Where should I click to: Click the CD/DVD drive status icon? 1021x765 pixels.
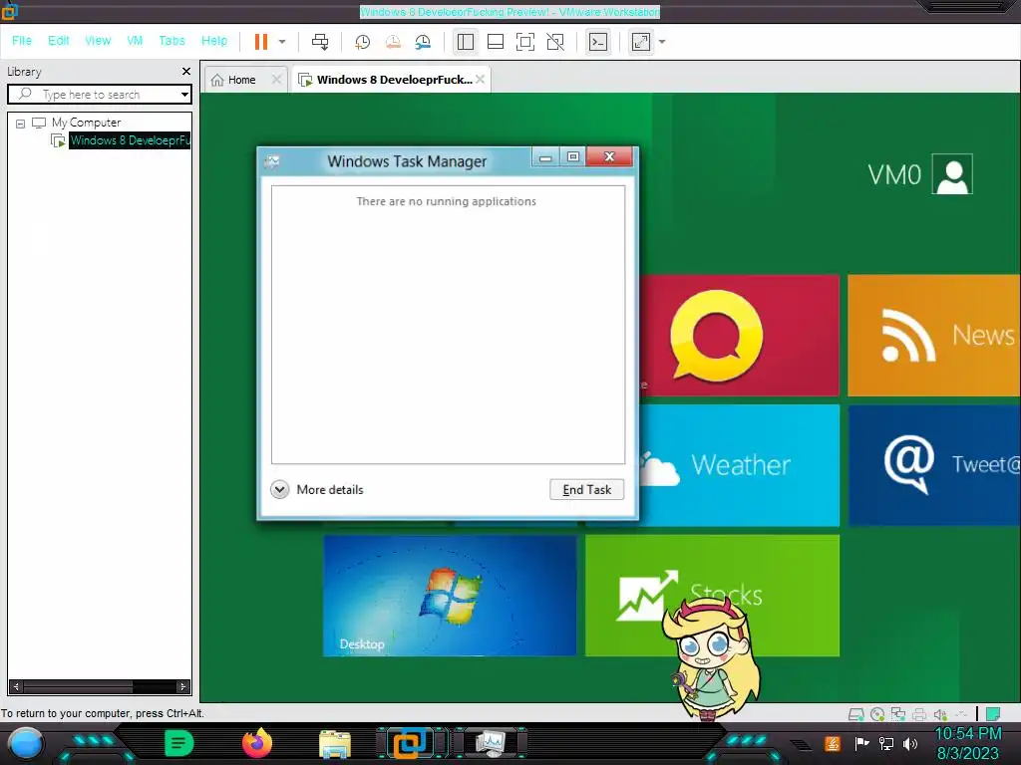pyautogui.click(x=877, y=714)
